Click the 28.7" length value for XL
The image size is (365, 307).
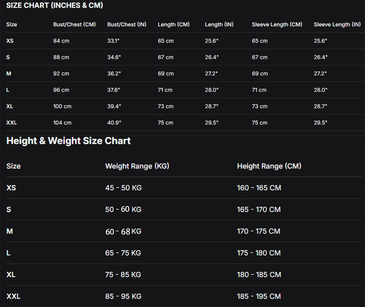211,106
